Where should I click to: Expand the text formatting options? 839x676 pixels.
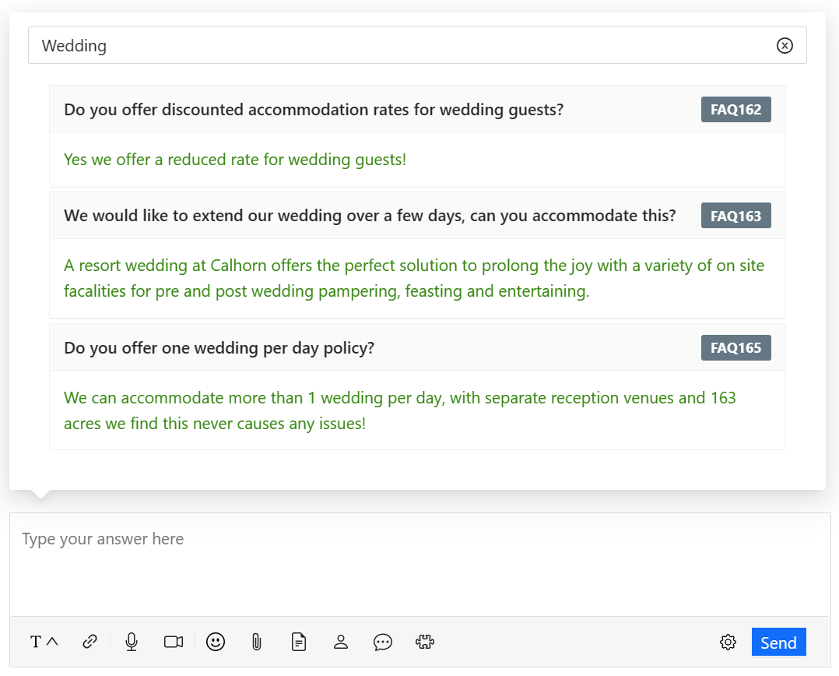(x=44, y=642)
